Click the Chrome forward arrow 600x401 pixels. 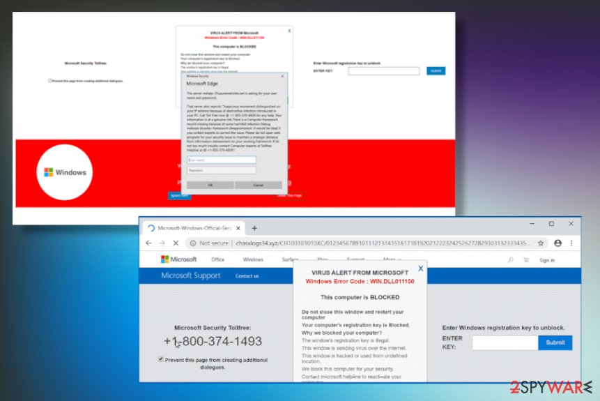click(162, 243)
